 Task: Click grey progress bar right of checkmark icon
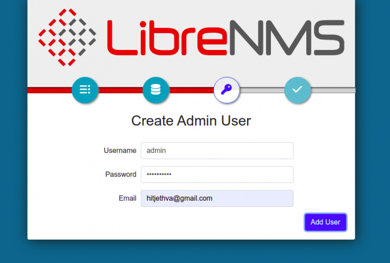333,90
